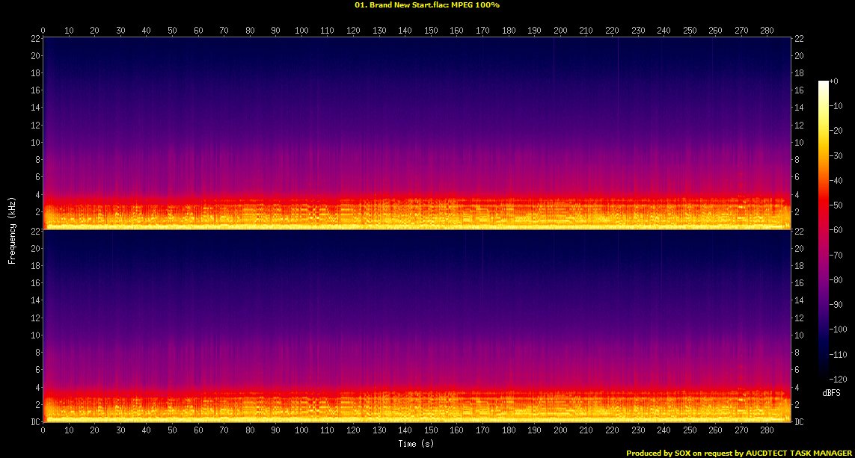Click the "DC" label at bottom-left of lower channel
Screen dimensions: 855x458
[x=34, y=422]
